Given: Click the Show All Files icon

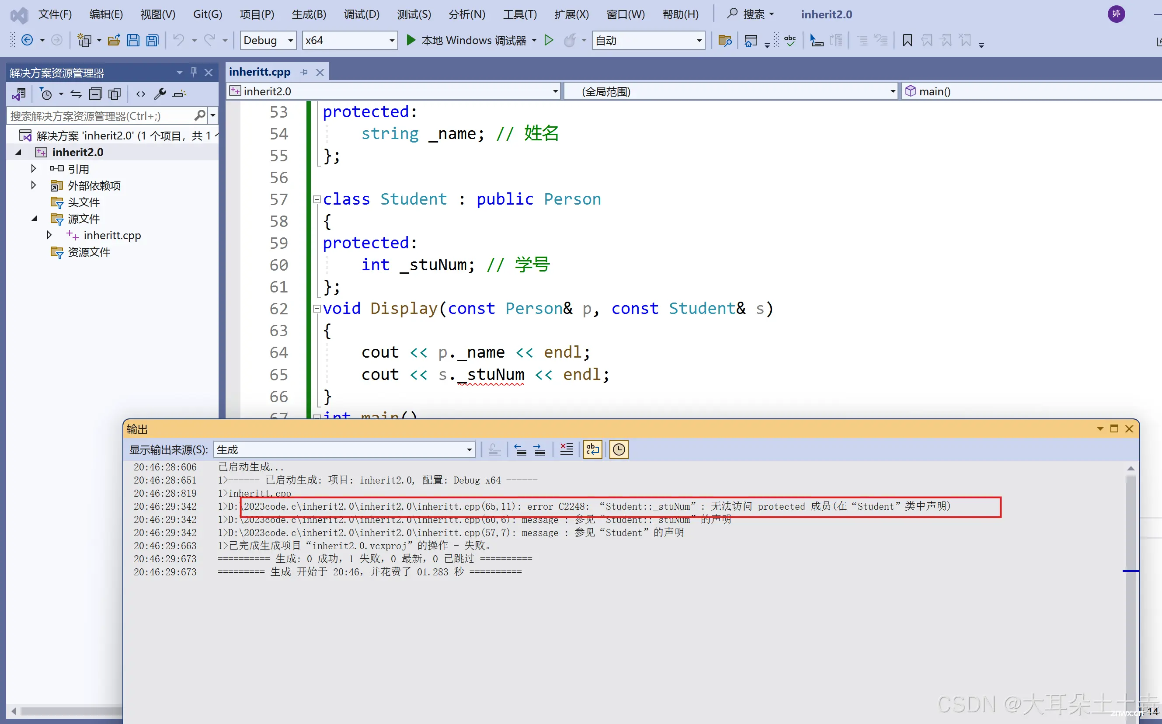Looking at the screenshot, I should tap(115, 94).
